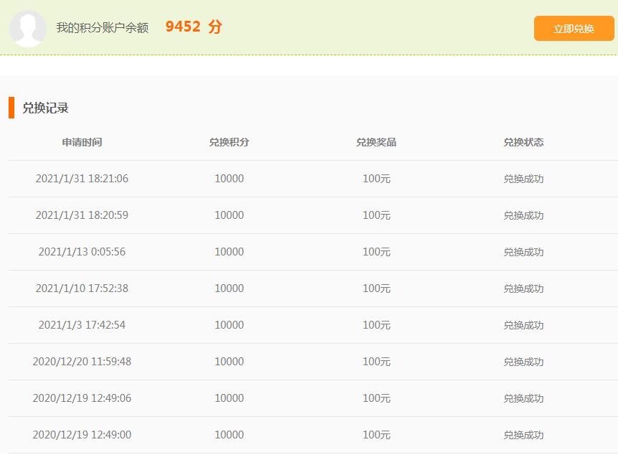Select the 我的积分账户余额 label
618x460 pixels.
103,28
